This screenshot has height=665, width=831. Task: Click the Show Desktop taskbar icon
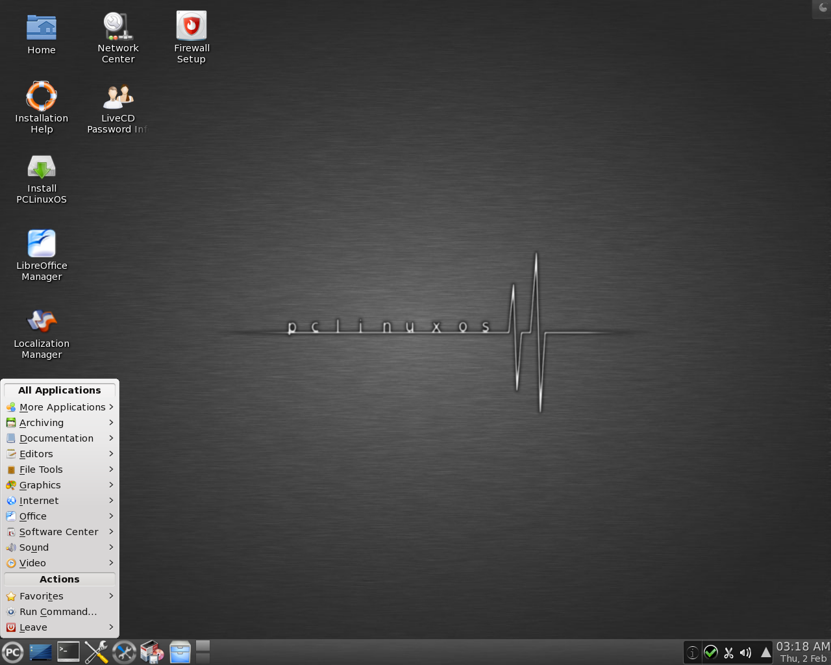pos(40,653)
